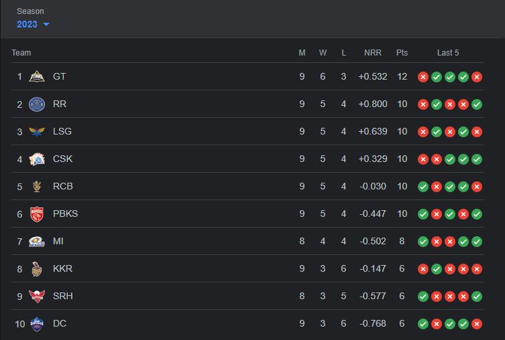Click the KKR team logo

(x=37, y=269)
